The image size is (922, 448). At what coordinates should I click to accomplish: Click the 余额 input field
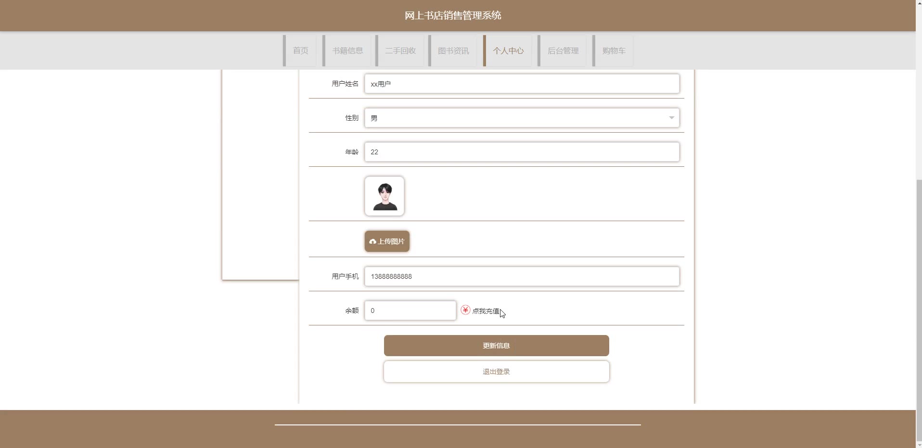[x=410, y=311]
